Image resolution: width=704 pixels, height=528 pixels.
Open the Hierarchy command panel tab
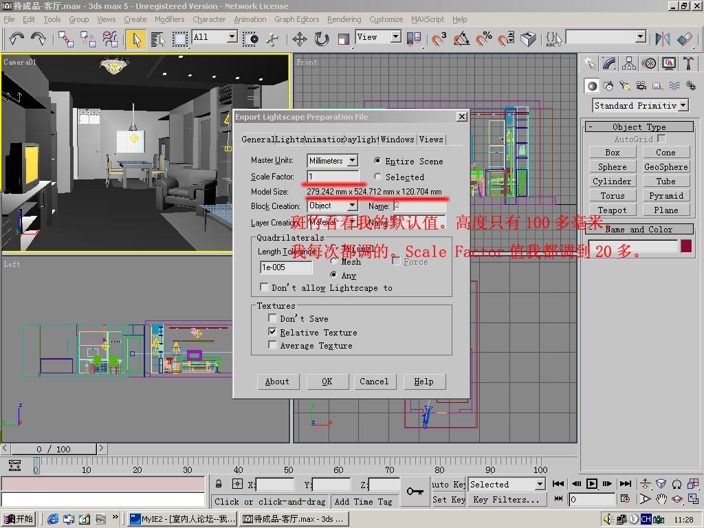click(x=629, y=63)
